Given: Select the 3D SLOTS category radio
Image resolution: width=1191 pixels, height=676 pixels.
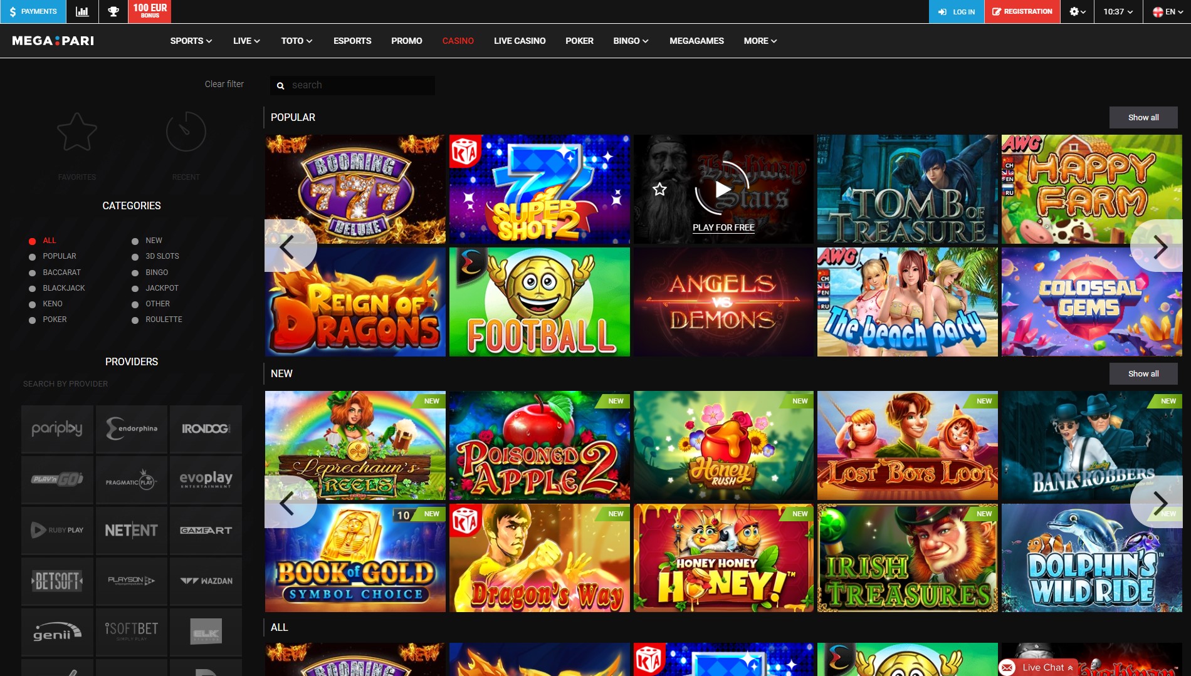Looking at the screenshot, I should 135,257.
